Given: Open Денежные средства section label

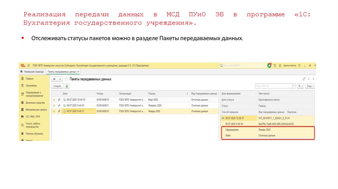Looking at the screenshot, I should [35, 103].
